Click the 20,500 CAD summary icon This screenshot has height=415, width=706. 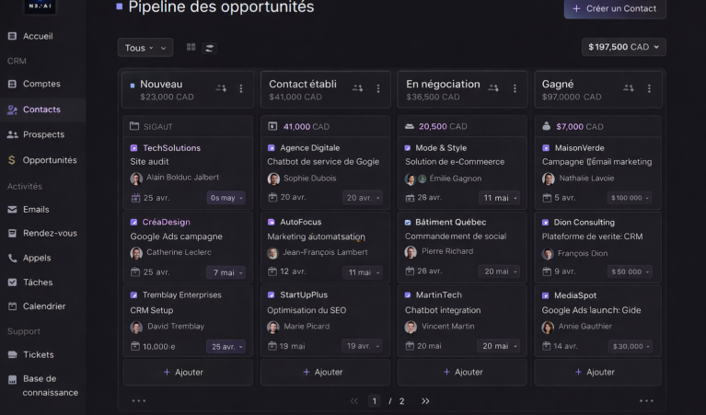pyautogui.click(x=410, y=126)
